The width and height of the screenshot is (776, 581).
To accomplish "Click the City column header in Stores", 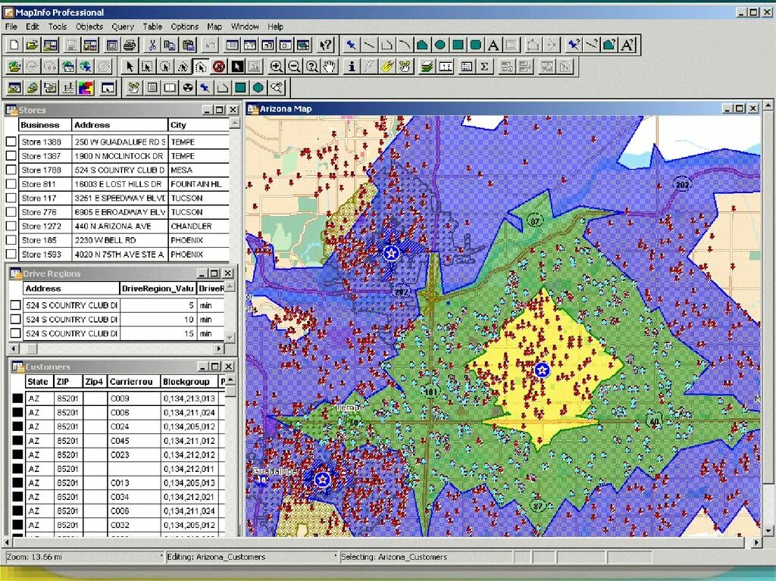I will 199,125.
